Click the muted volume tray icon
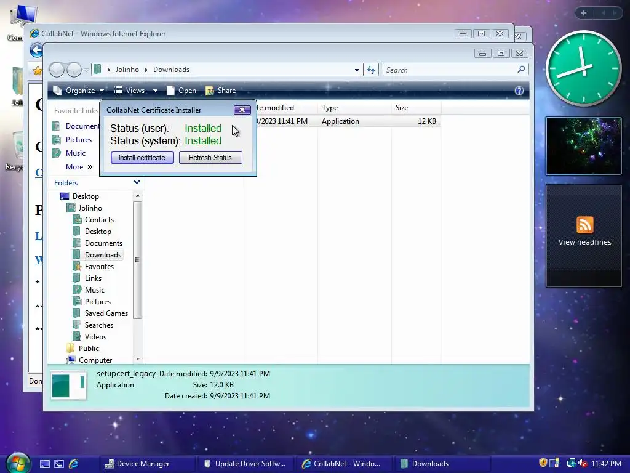The width and height of the screenshot is (630, 473). [582, 463]
